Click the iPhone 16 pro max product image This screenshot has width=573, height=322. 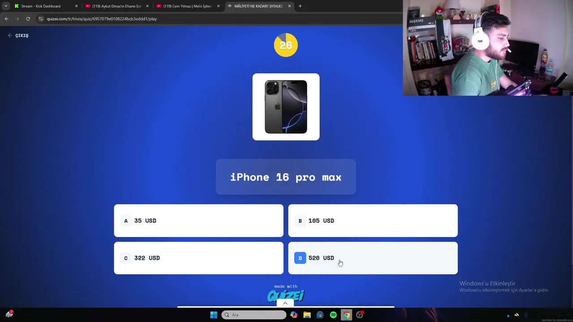(x=286, y=107)
